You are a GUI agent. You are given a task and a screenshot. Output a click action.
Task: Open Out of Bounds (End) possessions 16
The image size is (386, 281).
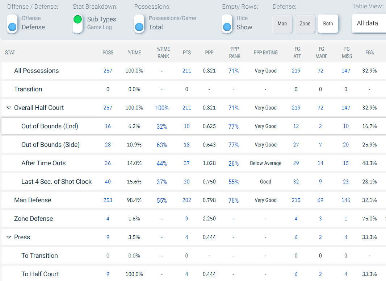tap(108, 126)
